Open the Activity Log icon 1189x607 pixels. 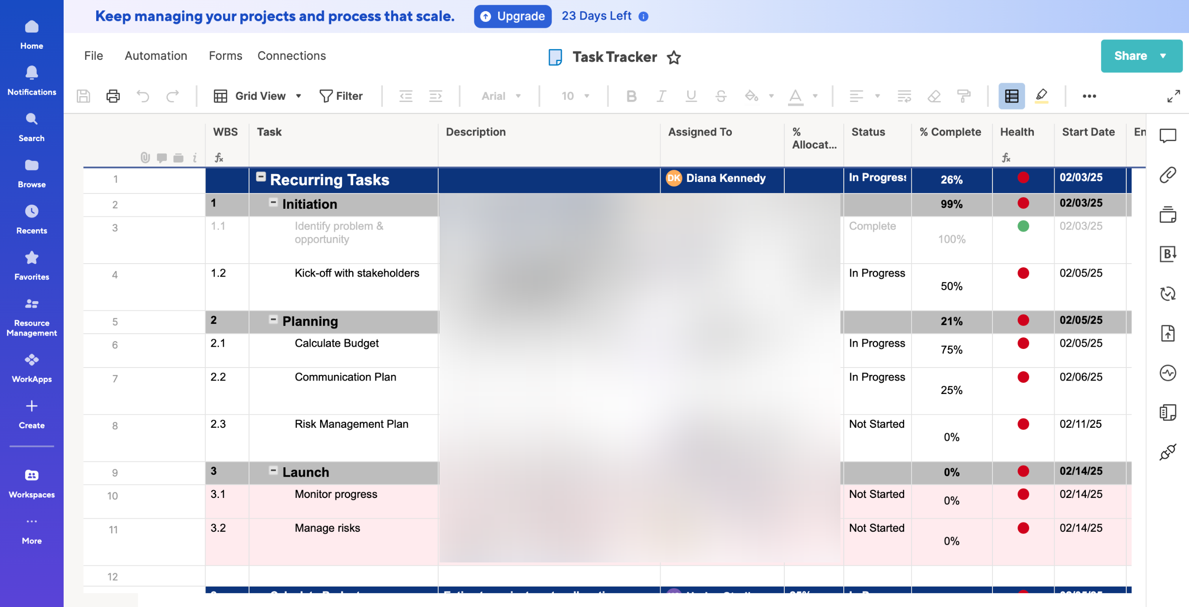tap(1168, 373)
